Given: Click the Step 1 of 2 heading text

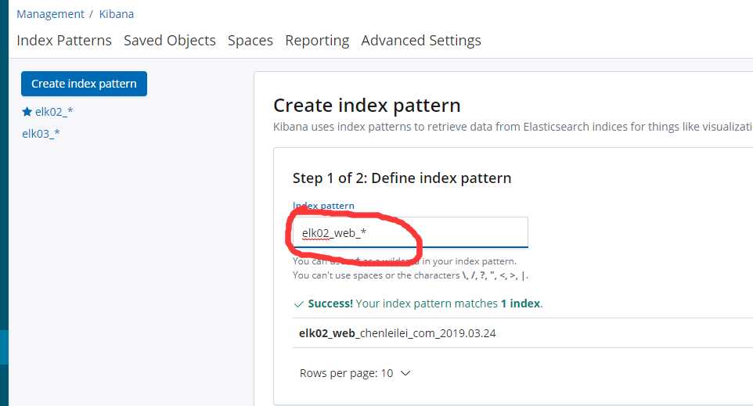Looking at the screenshot, I should [x=402, y=178].
